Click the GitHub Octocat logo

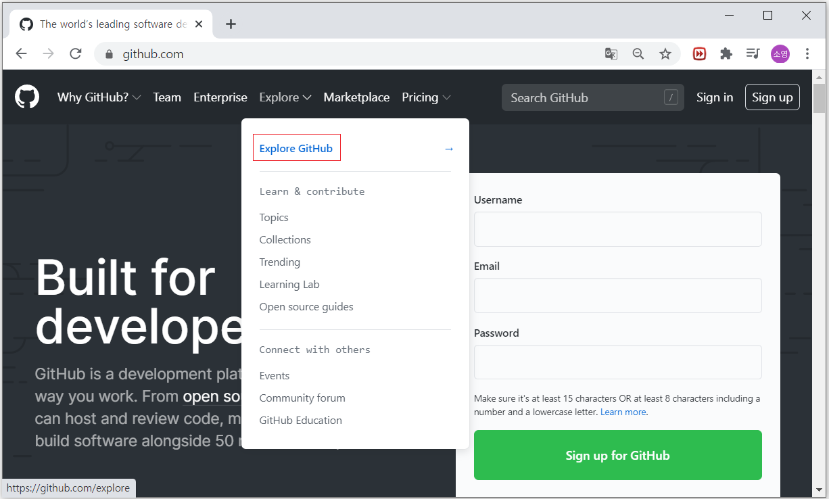[x=27, y=97]
